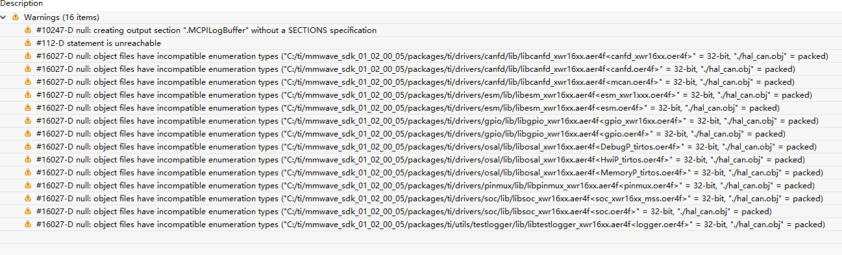Image resolution: width=842 pixels, height=255 pixels.
Task: Click warning icon next to unreachable statement
Action: pos(27,43)
